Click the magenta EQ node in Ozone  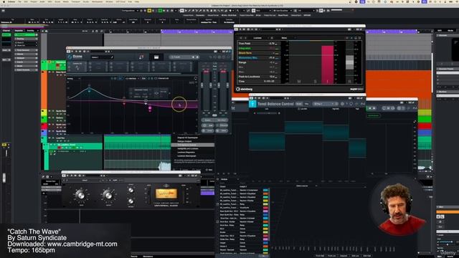click(x=150, y=108)
